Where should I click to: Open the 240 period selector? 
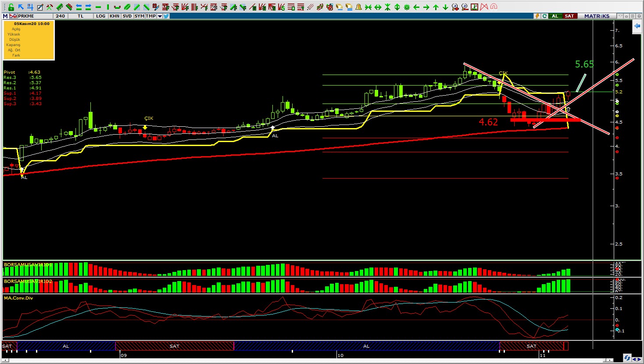click(x=61, y=16)
